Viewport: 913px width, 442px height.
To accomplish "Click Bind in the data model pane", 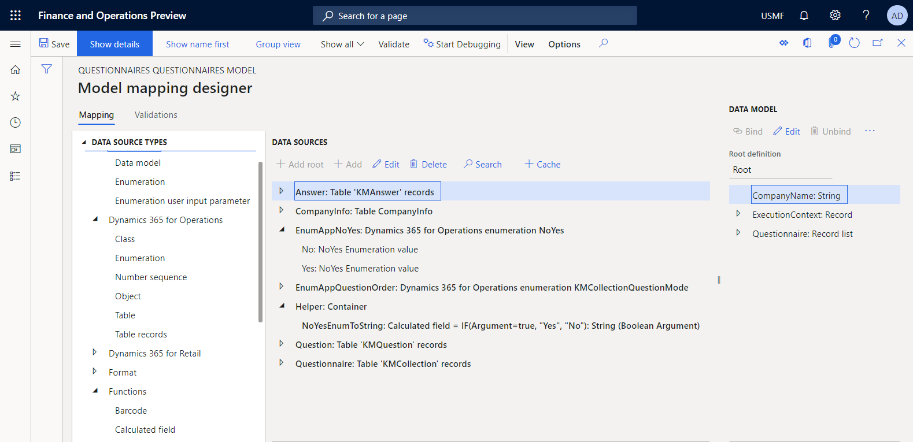I will [748, 131].
